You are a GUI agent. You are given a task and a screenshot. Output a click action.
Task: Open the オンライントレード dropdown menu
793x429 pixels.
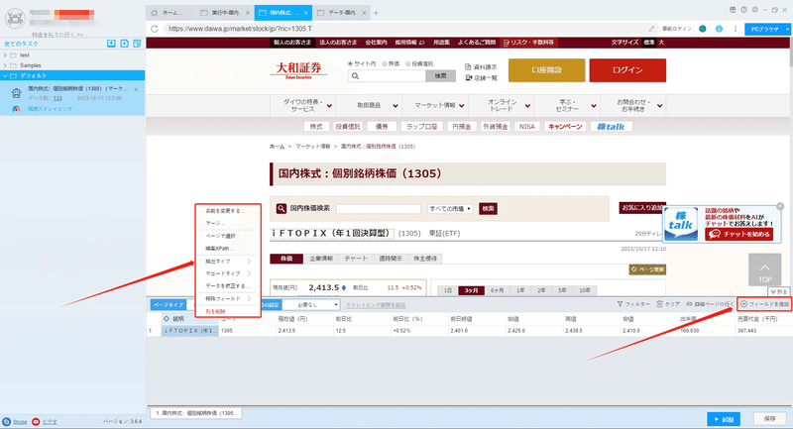(x=502, y=106)
